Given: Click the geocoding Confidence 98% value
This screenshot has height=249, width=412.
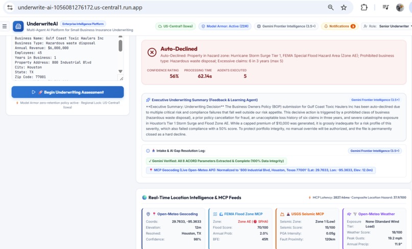Looking at the screenshot, I should [197, 239].
